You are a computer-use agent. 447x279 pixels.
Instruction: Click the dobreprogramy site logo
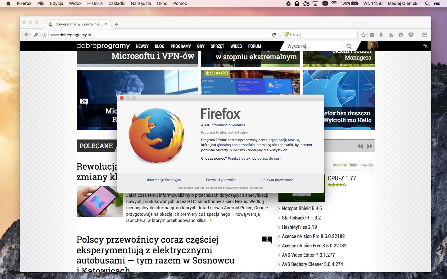103,46
